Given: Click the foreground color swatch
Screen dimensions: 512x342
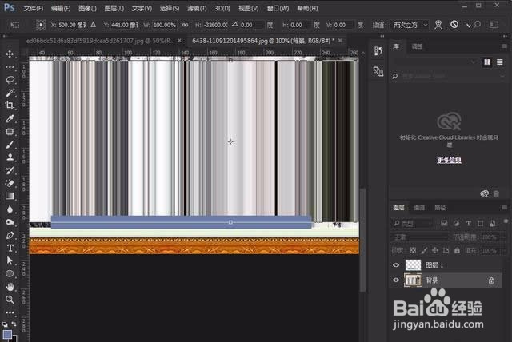Looking at the screenshot, I should [7, 335].
